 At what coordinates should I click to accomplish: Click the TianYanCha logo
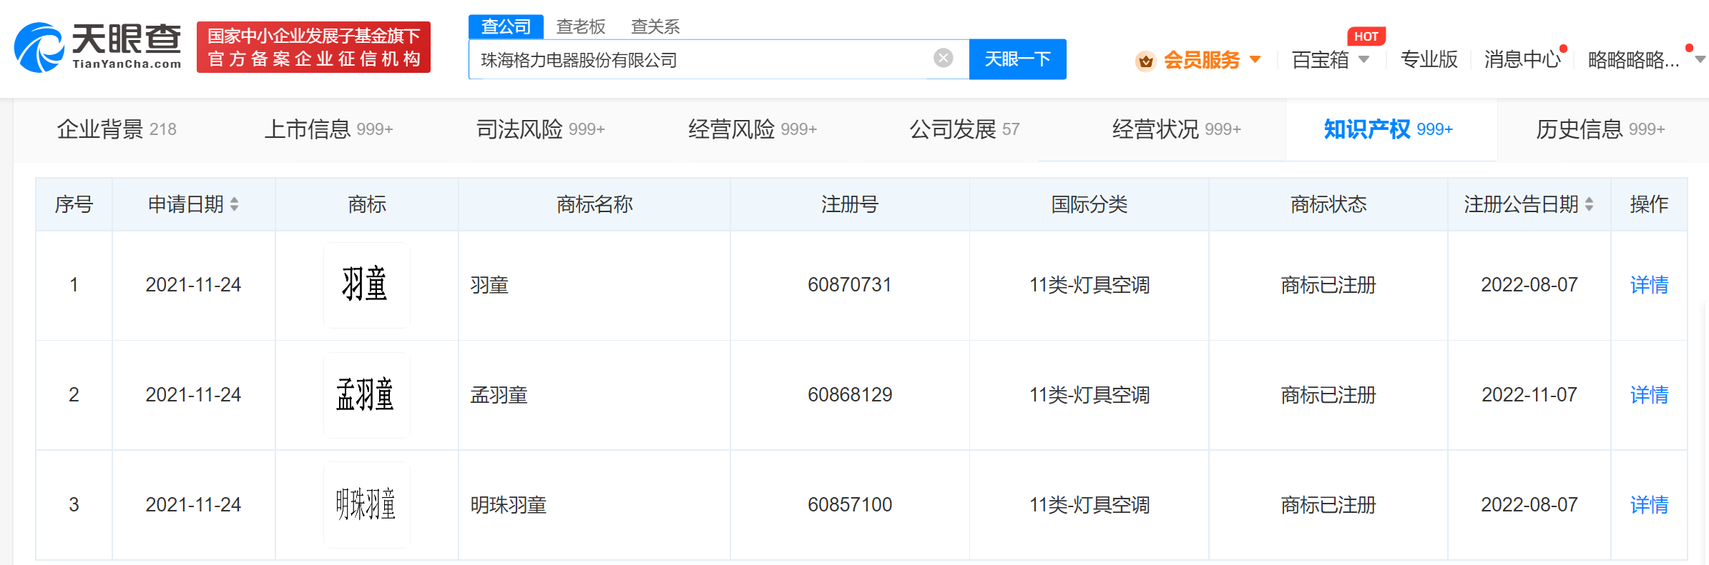click(98, 47)
